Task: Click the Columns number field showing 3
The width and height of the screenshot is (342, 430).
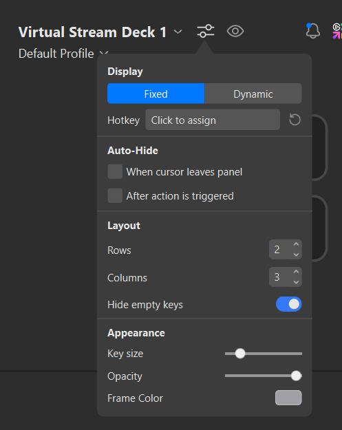Action: pos(285,277)
